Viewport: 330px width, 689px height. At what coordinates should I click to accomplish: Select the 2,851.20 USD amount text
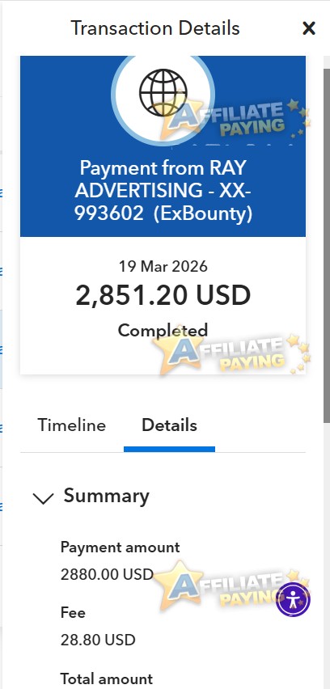click(163, 296)
